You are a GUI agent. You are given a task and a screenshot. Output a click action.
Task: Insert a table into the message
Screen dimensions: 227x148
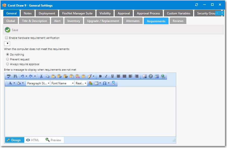point(97,83)
